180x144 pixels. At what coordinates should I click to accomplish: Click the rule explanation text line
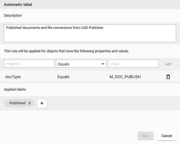pyautogui.click(x=66, y=51)
